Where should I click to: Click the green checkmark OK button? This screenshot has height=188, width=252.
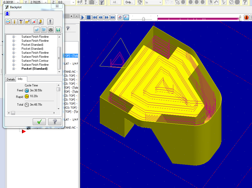point(39,122)
